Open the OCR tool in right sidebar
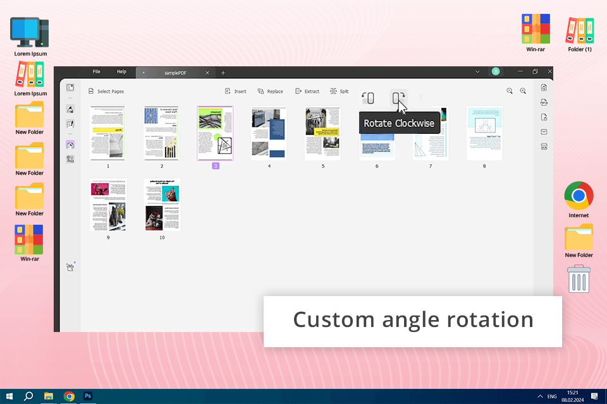The image size is (607, 404). coord(544,146)
